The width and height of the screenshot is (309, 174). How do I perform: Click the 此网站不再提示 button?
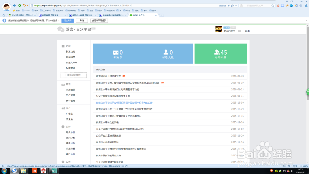click(99, 20)
